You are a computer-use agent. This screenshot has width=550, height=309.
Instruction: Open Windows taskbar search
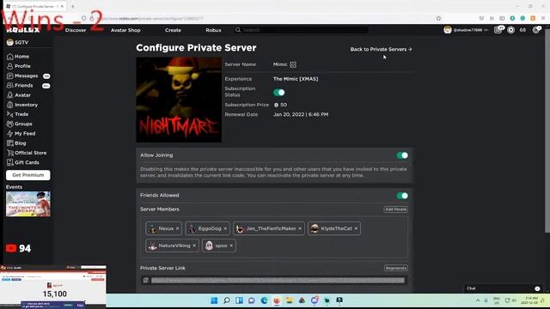pyautogui.click(x=227, y=300)
